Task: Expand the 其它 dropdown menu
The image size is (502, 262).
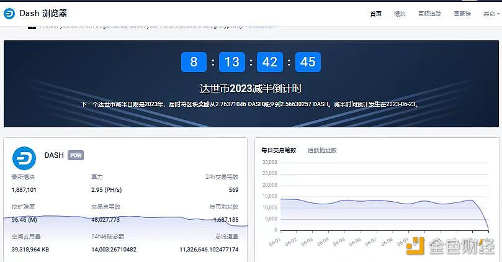Action: pos(491,14)
